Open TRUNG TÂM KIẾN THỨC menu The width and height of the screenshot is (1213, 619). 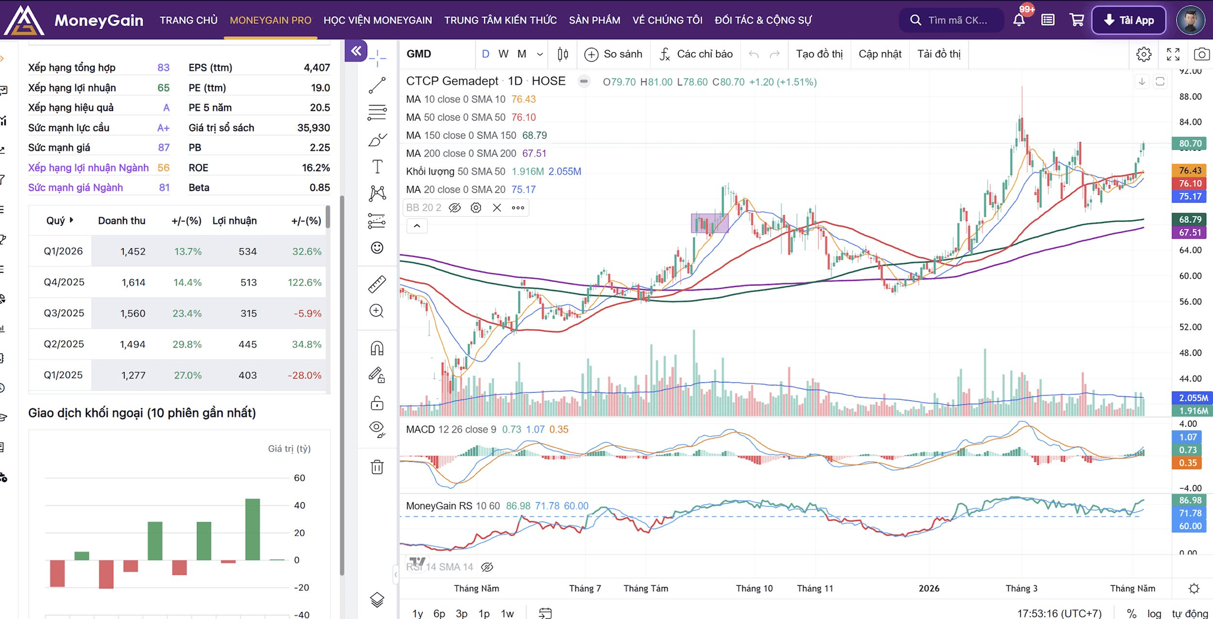pyautogui.click(x=500, y=20)
